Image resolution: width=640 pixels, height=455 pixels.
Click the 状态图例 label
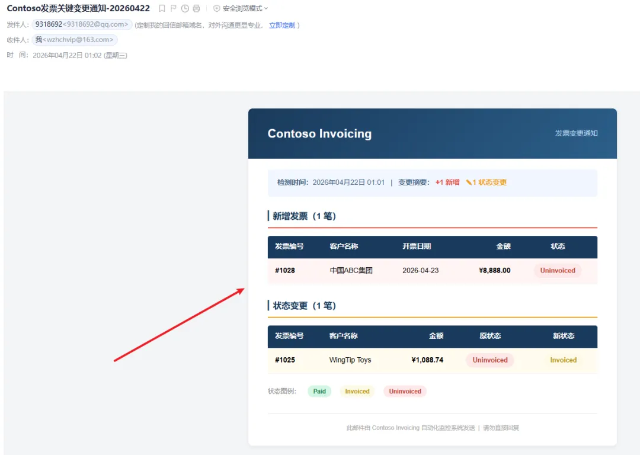(x=281, y=392)
